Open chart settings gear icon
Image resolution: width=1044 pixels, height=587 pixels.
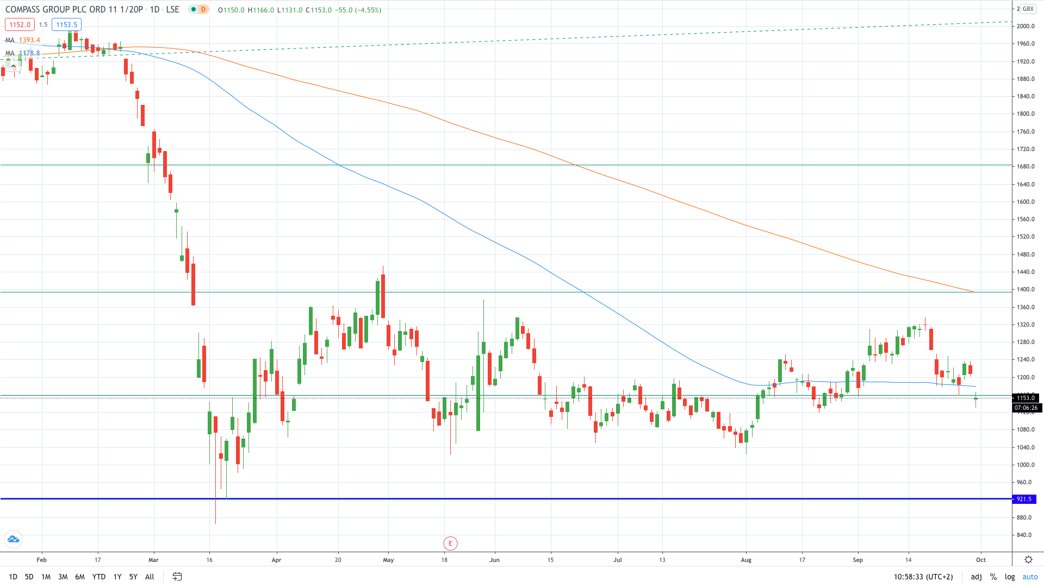pos(1028,559)
